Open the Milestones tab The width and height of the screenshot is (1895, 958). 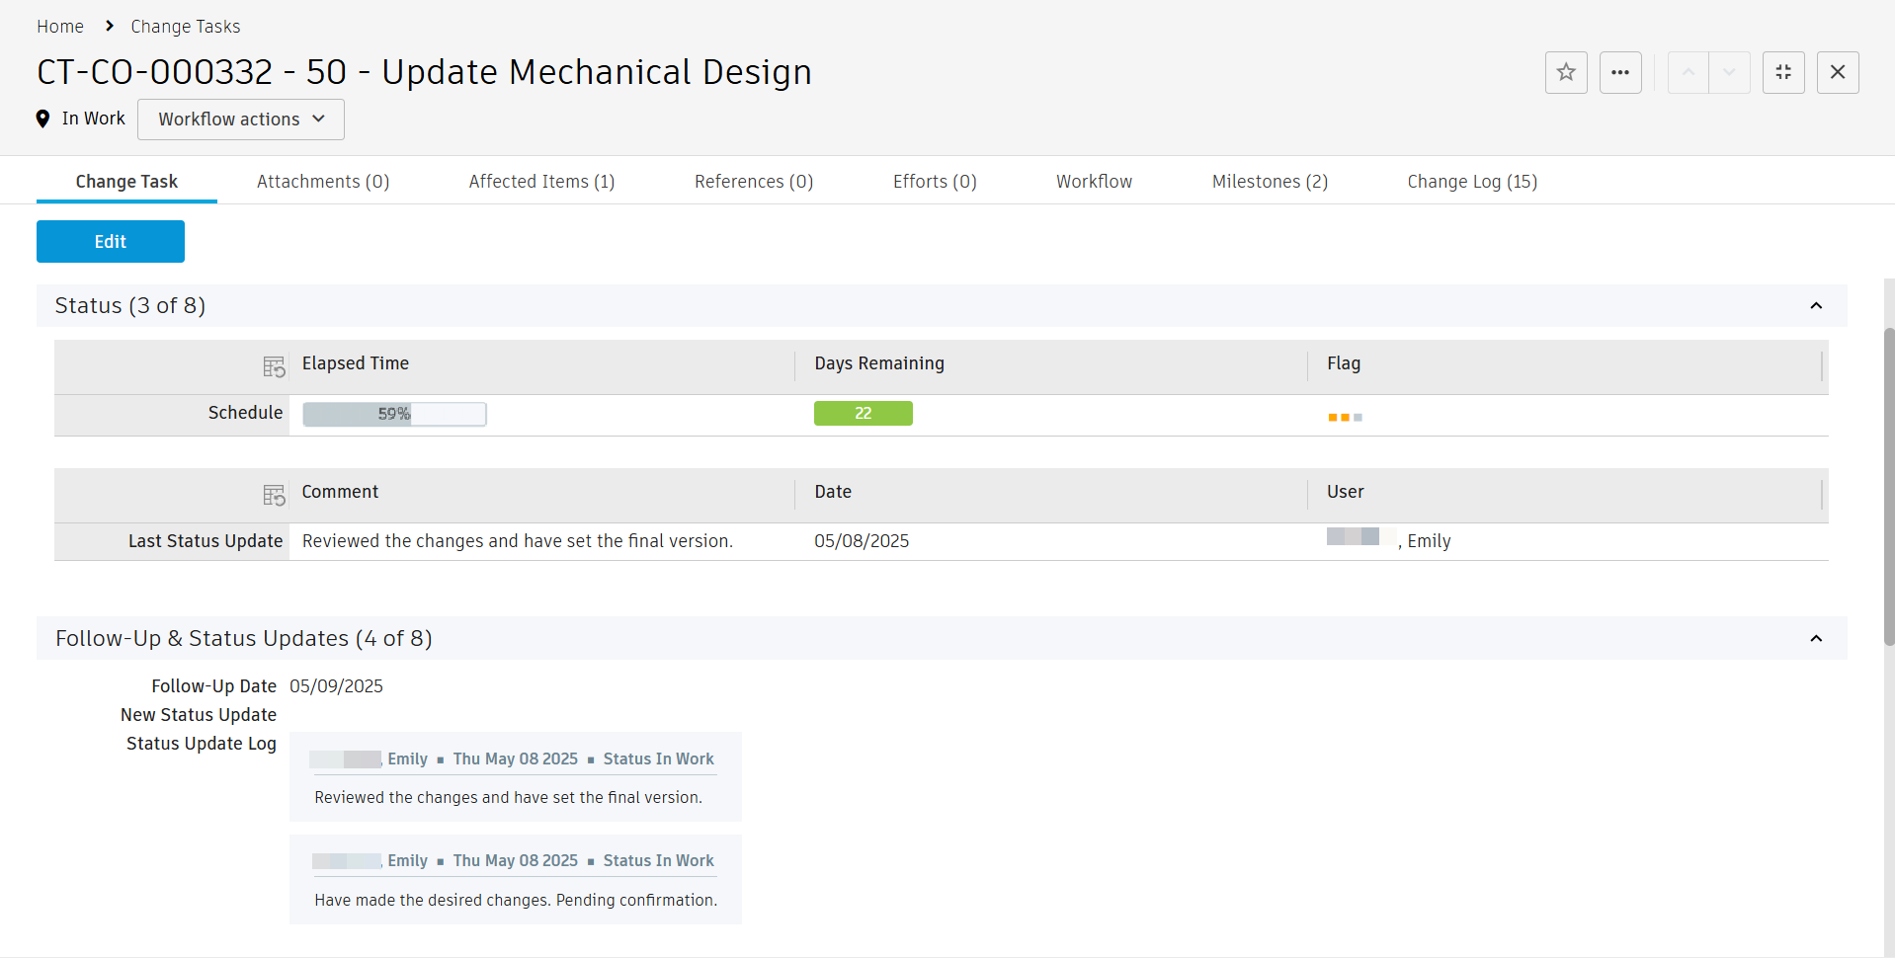[1270, 182]
